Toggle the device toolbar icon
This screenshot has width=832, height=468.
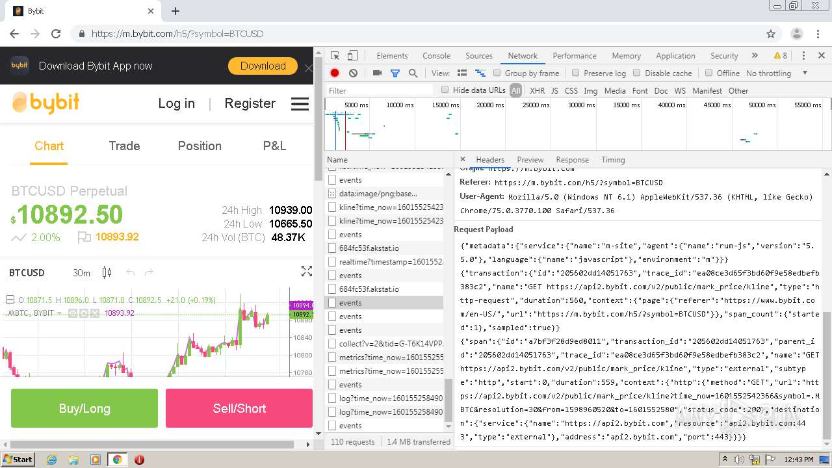coord(352,56)
